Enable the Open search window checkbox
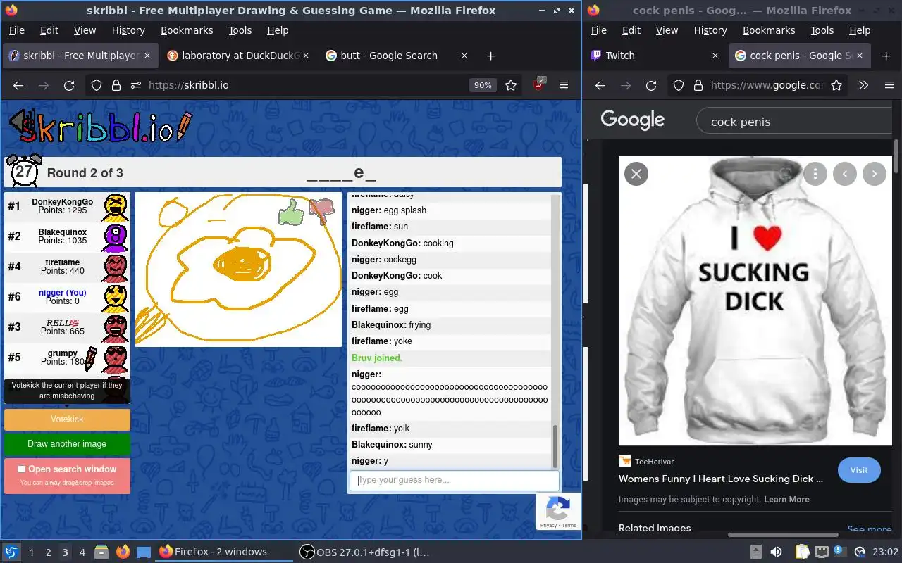This screenshot has height=563, width=902. [22, 469]
